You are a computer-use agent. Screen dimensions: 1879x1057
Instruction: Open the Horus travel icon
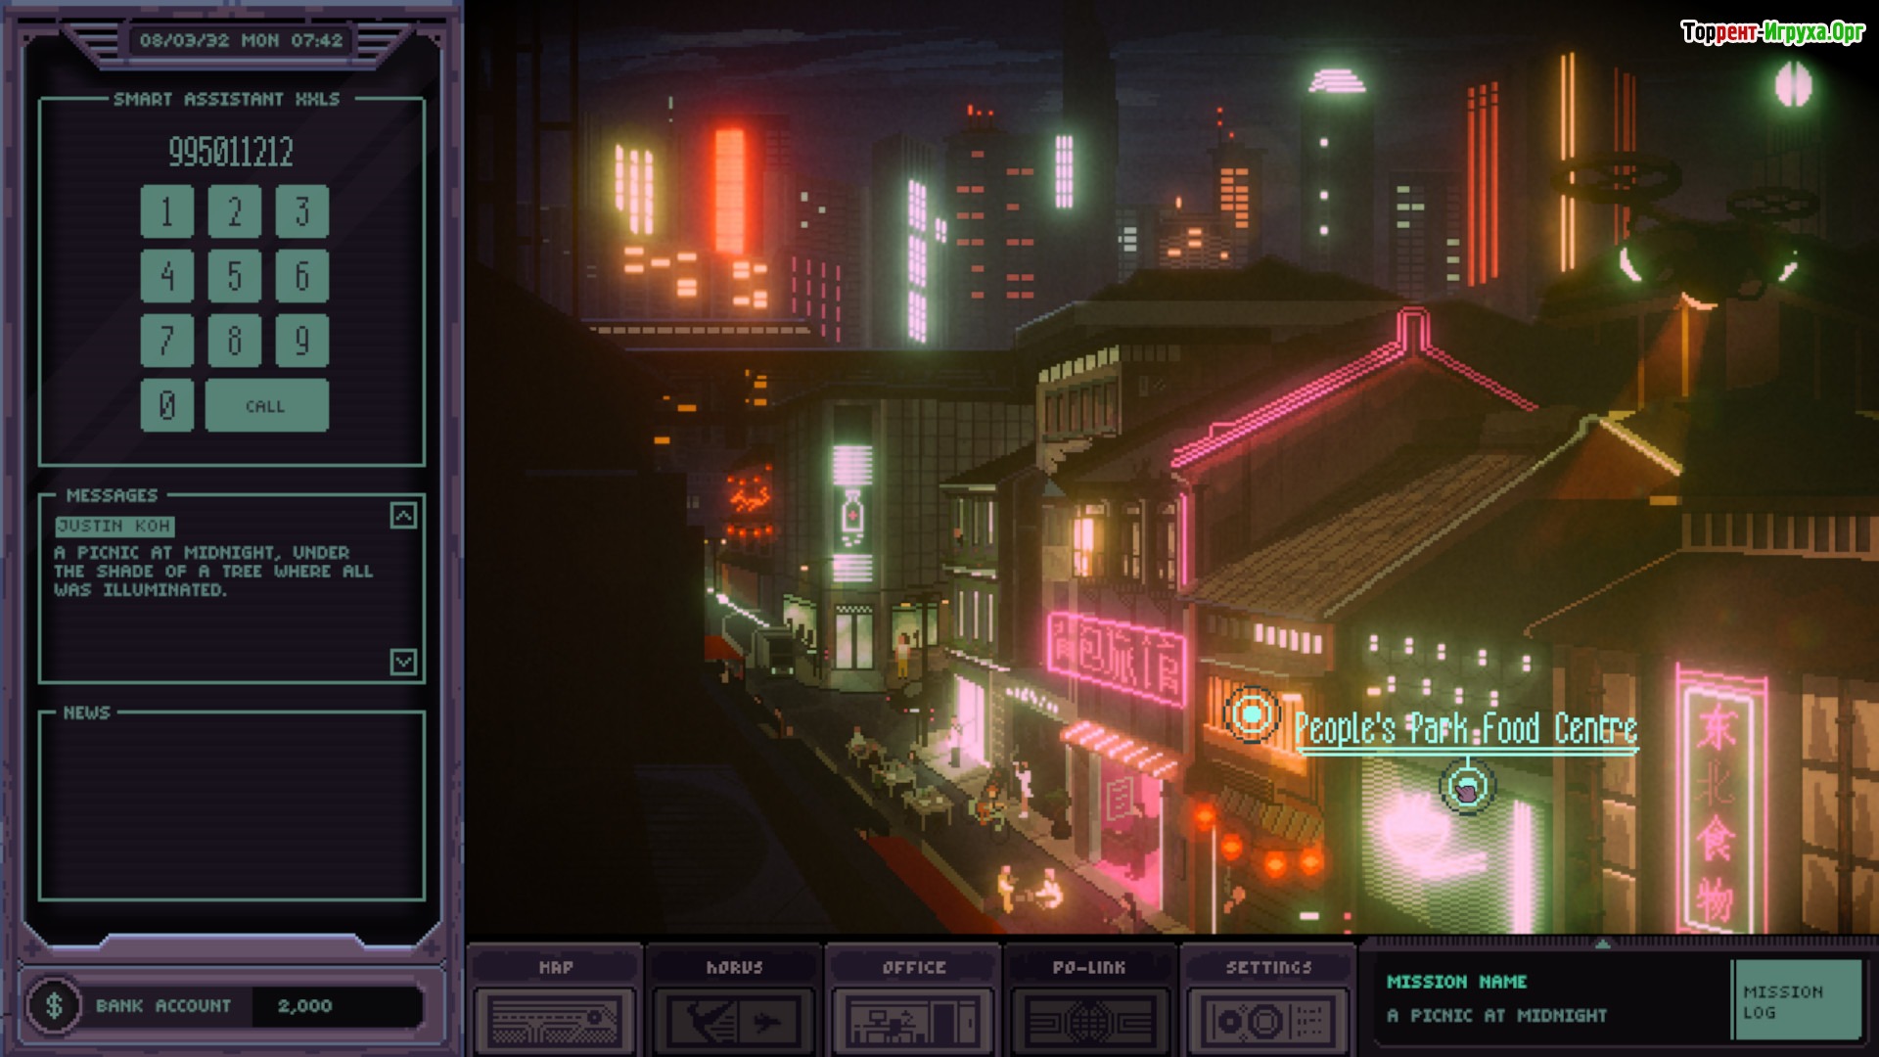[734, 1021]
